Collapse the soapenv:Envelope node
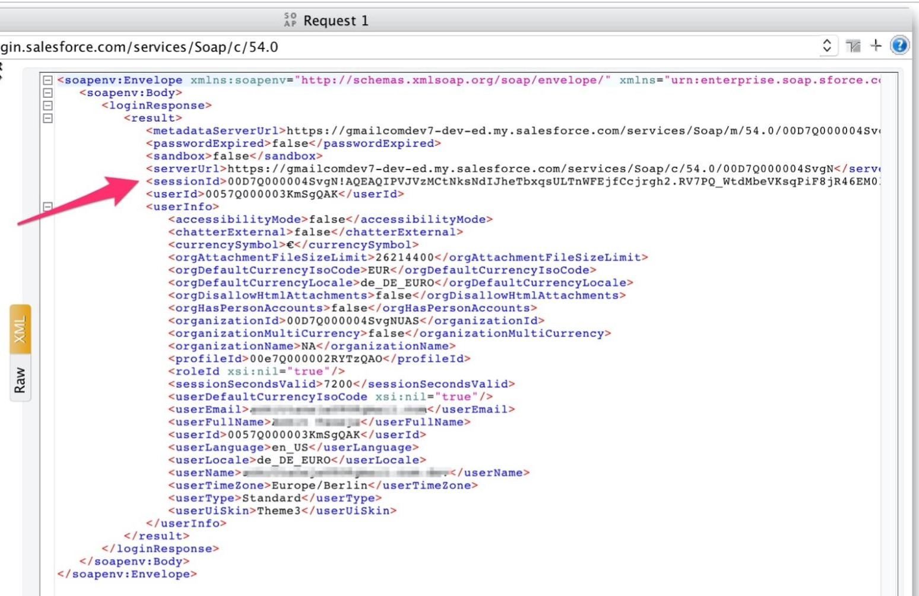The height and width of the screenshot is (596, 919). click(48, 80)
